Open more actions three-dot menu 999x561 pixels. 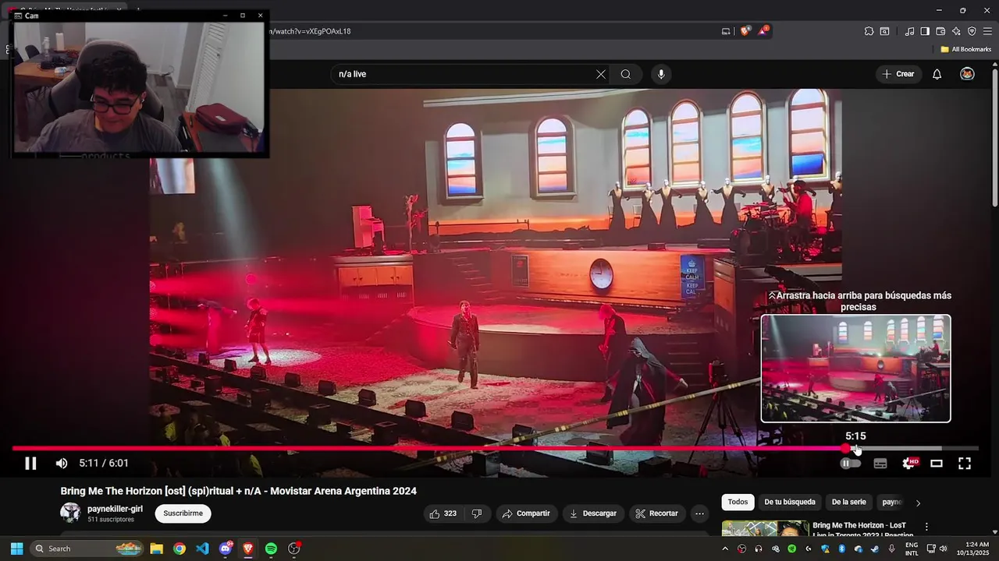[x=699, y=513]
